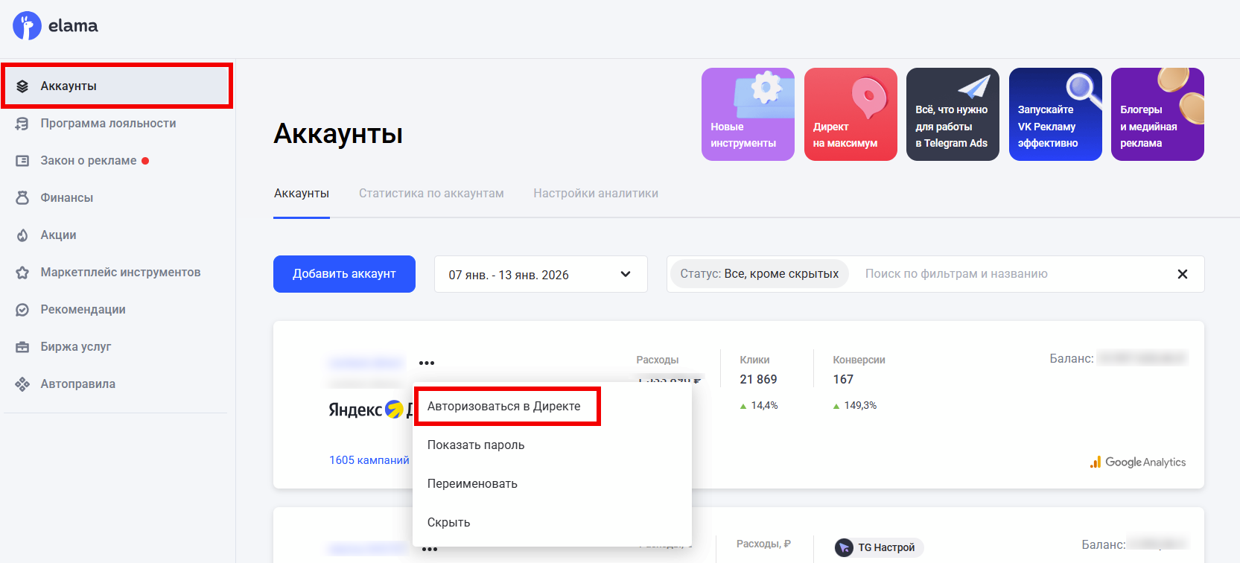The height and width of the screenshot is (563, 1240).
Task: Click the 149,3% conversions growth indicator
Action: [855, 406]
